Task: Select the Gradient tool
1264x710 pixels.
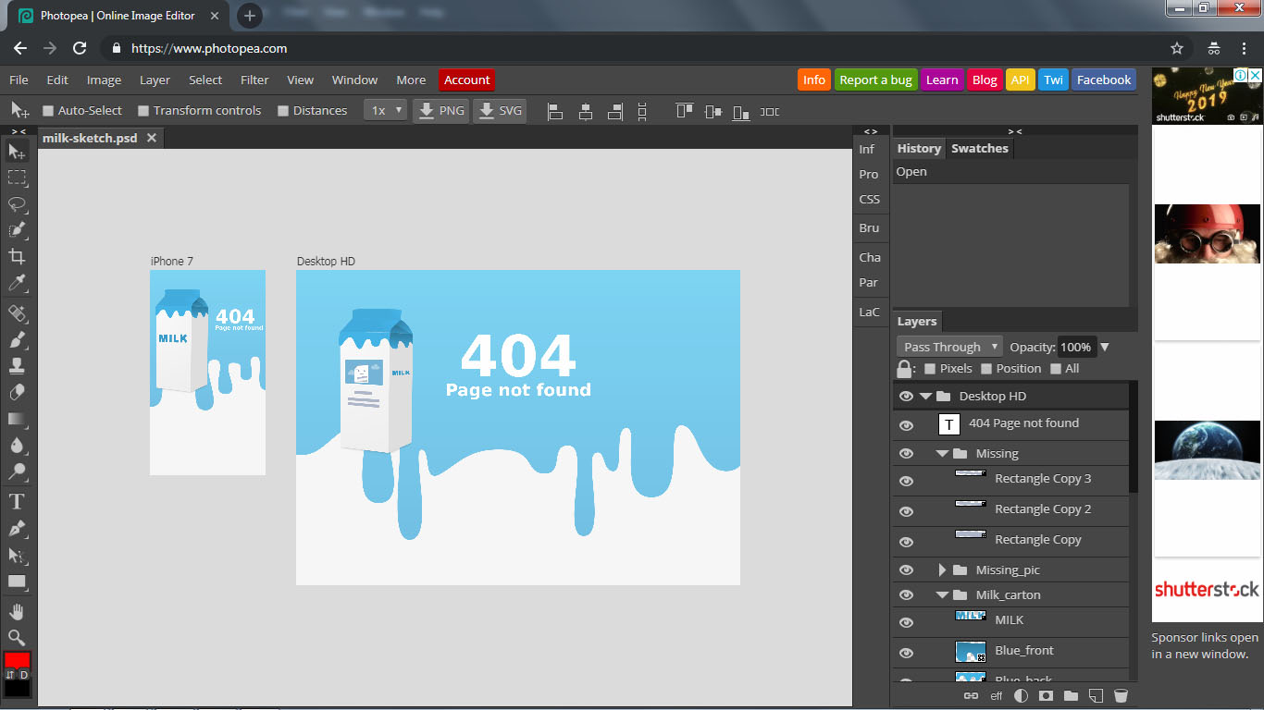Action: coord(17,419)
